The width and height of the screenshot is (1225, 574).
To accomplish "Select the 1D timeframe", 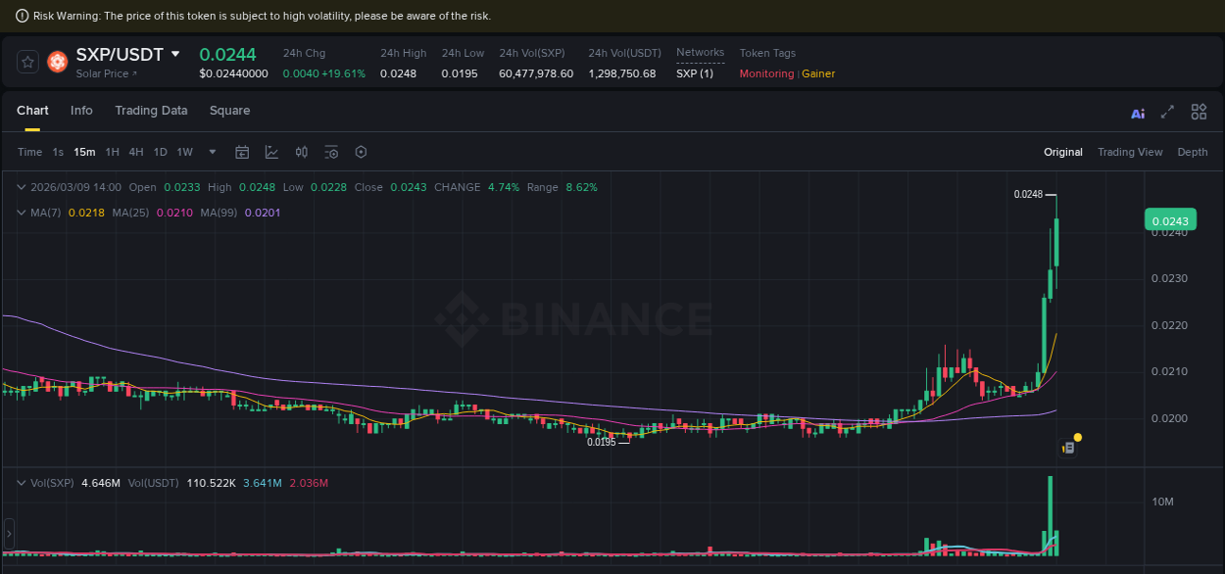I will (x=160, y=152).
